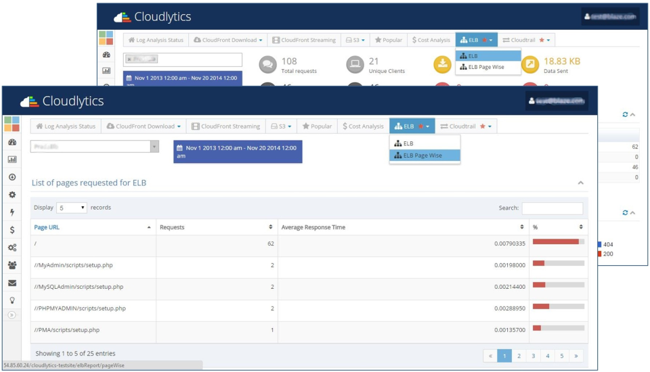Viewport: 650px width, 372px height.
Task: Go to page 3 of results
Action: 533,356
